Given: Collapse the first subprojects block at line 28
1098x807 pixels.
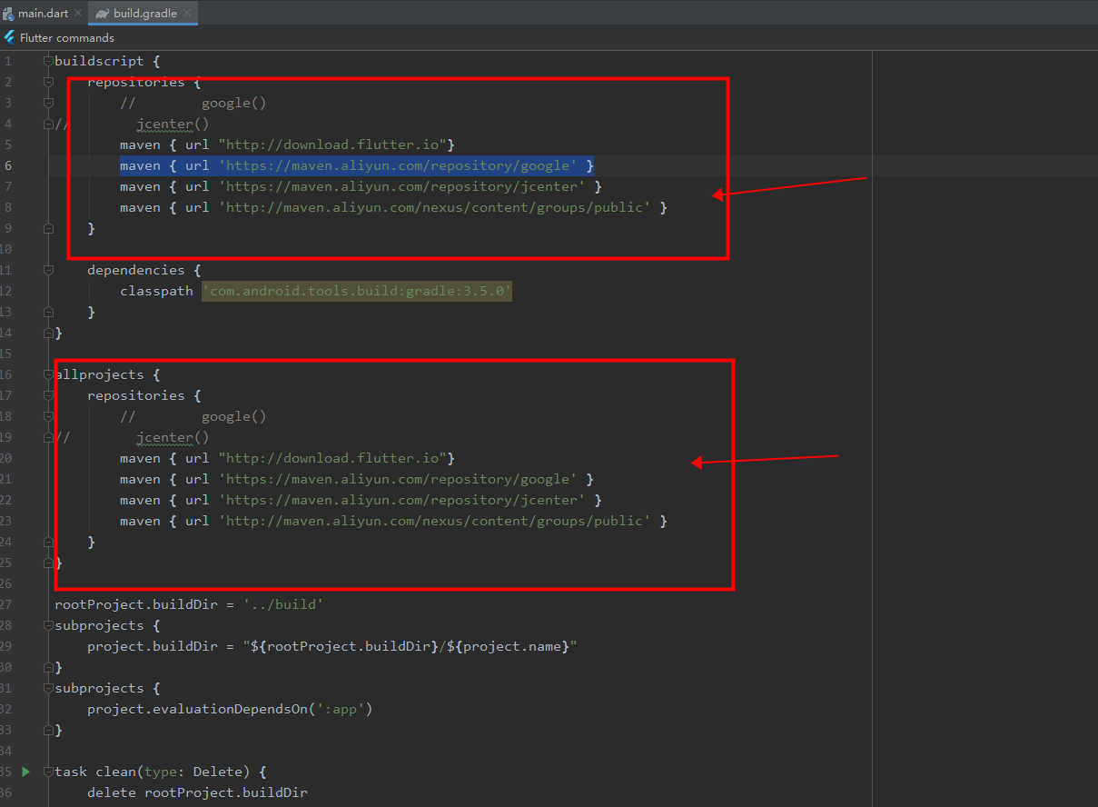Looking at the screenshot, I should pos(48,625).
